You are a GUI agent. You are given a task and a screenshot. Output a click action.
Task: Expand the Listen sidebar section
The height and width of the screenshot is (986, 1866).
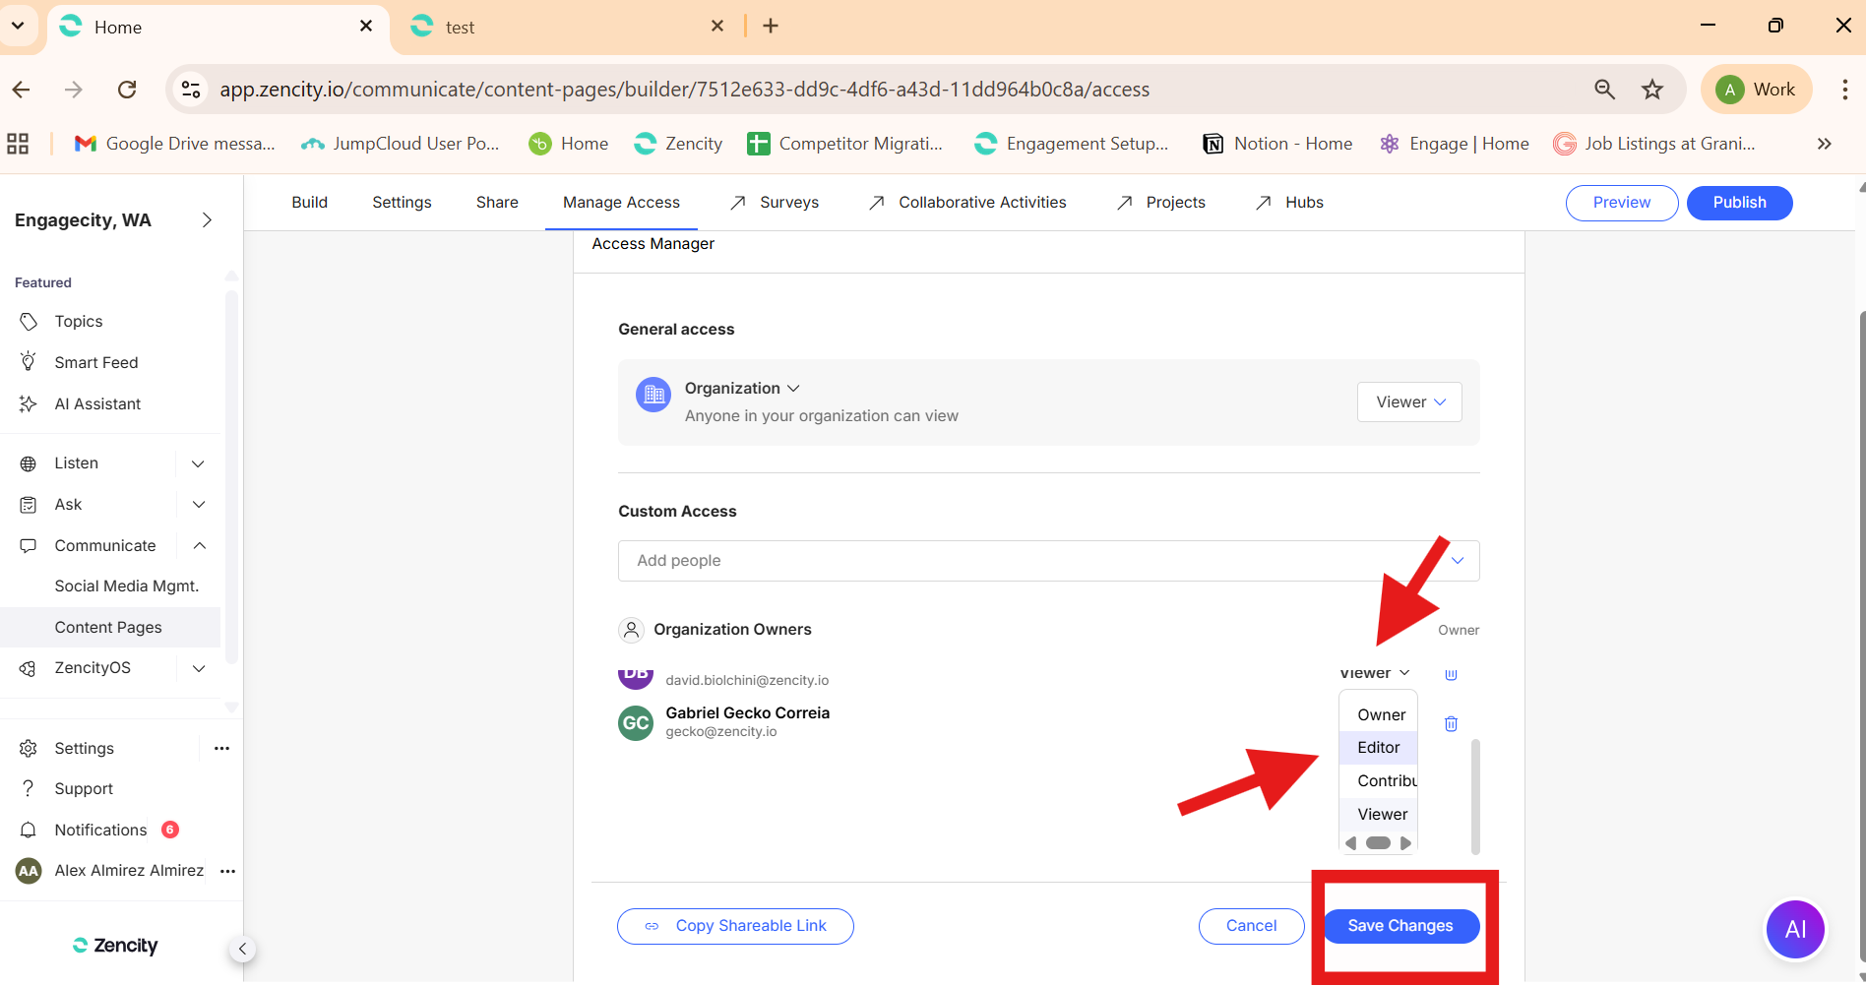[x=198, y=463]
